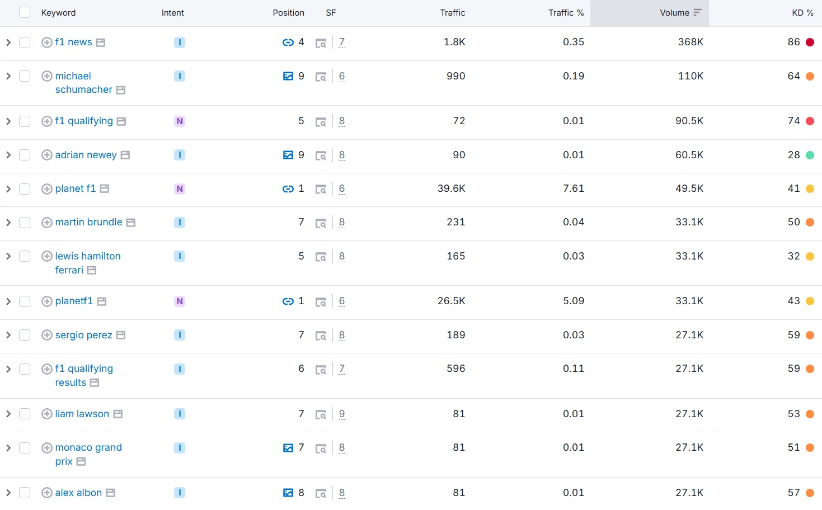
Task: Sort by the KD % column header
Action: [x=802, y=13]
